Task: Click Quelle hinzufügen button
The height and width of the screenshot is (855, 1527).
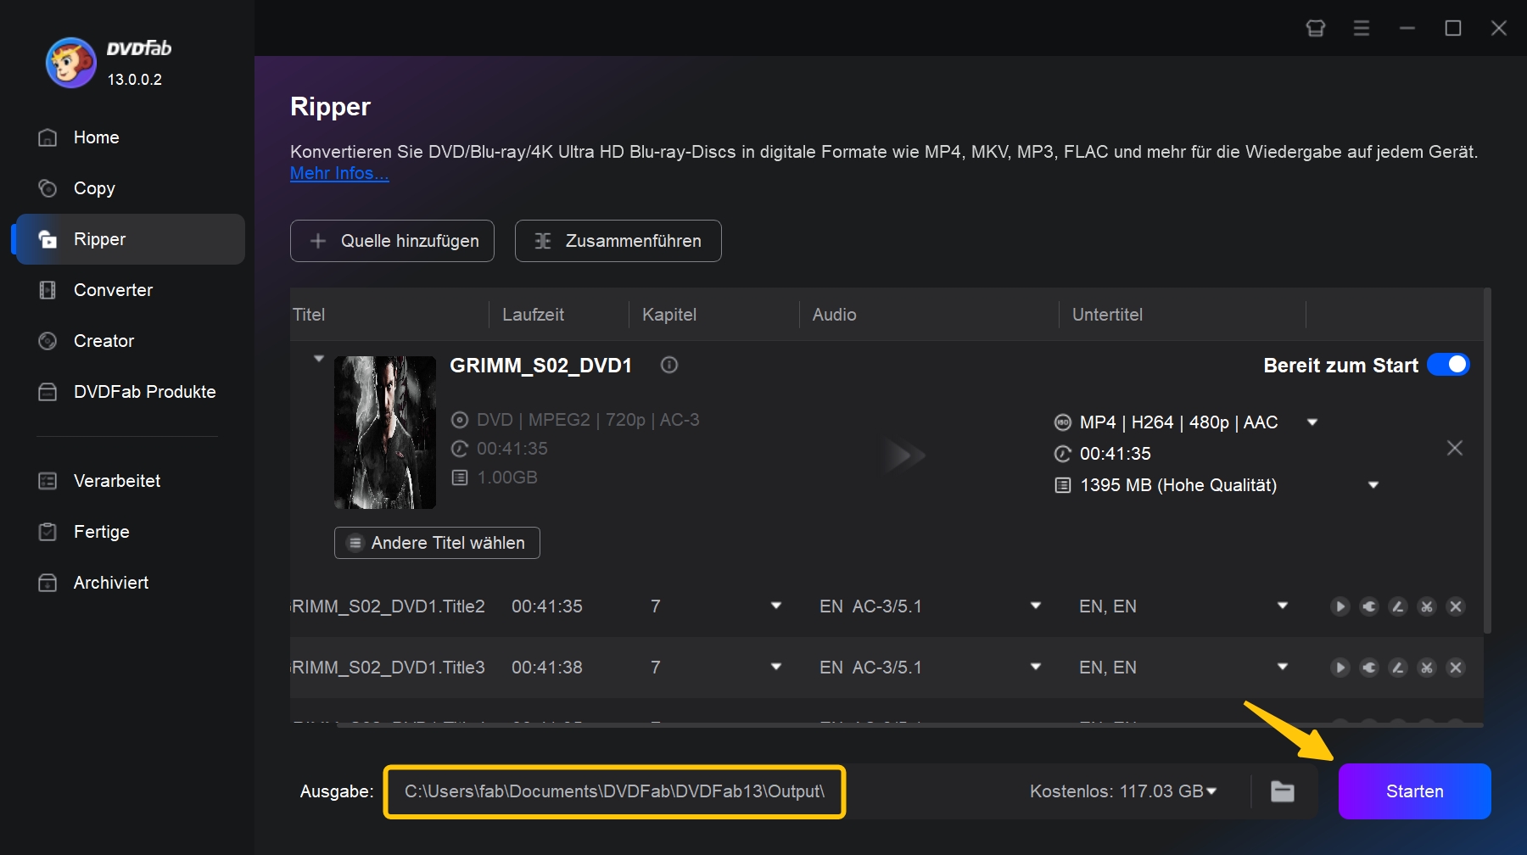Action: (x=392, y=241)
